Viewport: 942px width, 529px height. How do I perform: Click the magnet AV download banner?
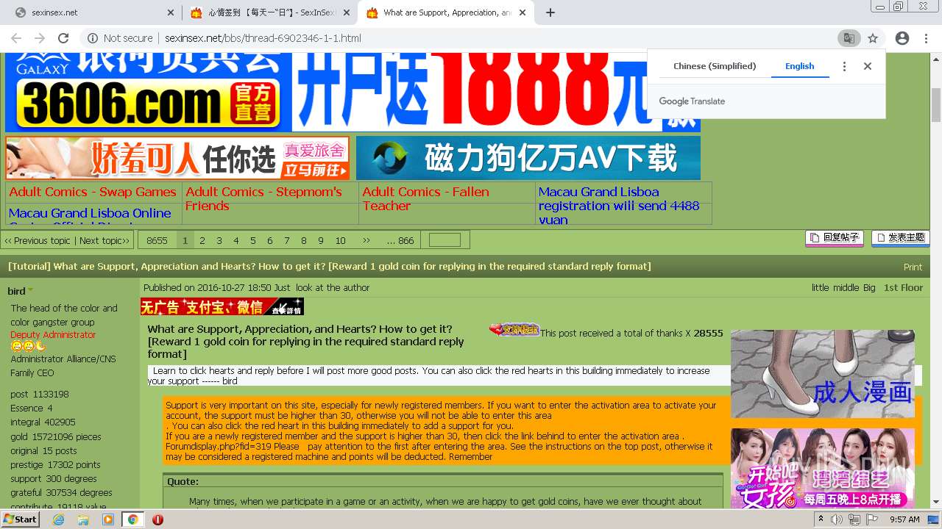[528, 158]
